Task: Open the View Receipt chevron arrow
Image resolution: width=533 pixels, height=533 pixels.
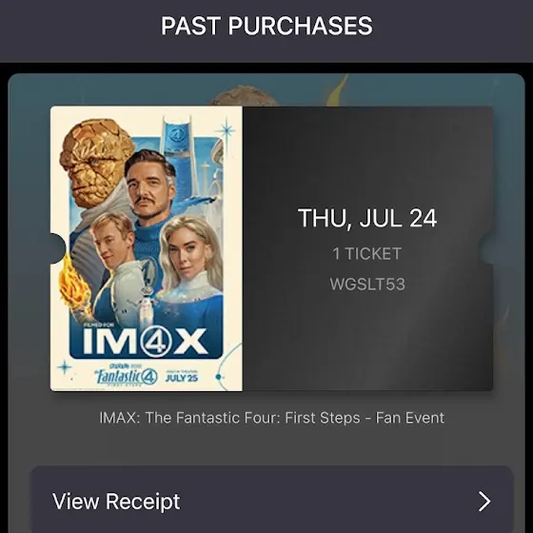Action: [x=484, y=501]
